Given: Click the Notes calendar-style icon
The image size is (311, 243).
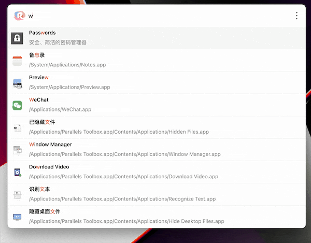Looking at the screenshot, I should point(18,60).
